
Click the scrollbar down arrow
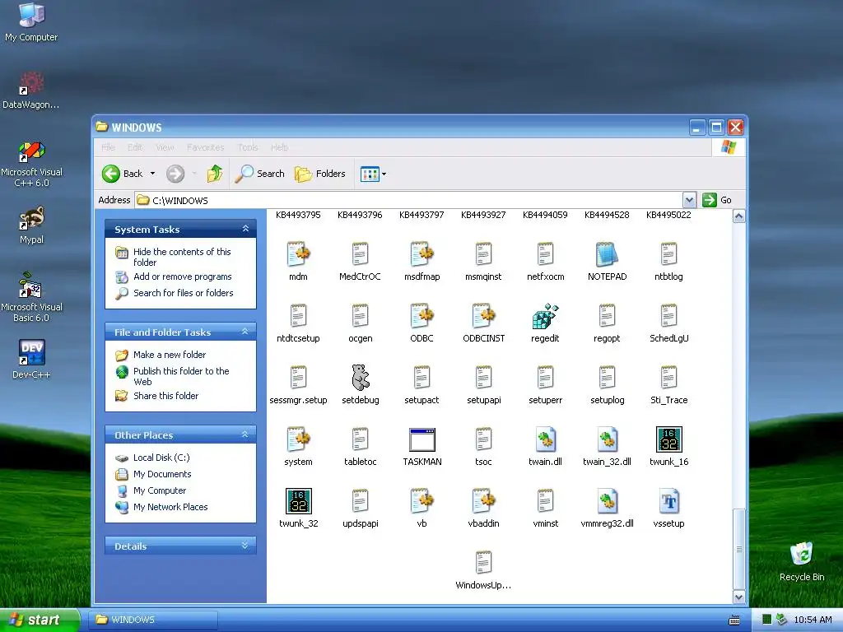[x=738, y=597]
